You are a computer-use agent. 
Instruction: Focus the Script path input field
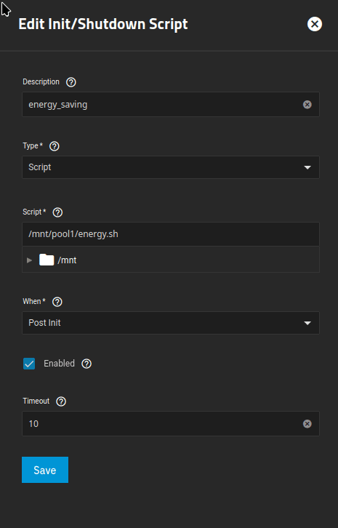point(171,234)
